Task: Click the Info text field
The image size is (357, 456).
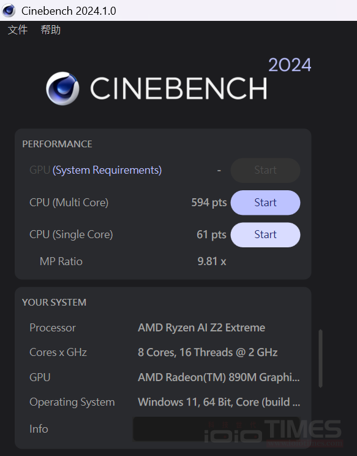Action: [217, 429]
